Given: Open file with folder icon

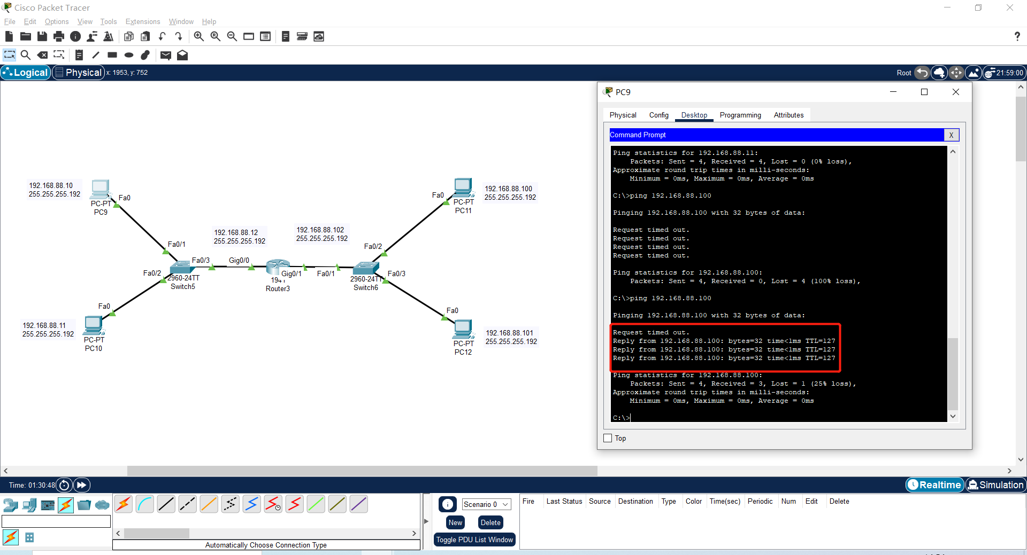Looking at the screenshot, I should [25, 36].
